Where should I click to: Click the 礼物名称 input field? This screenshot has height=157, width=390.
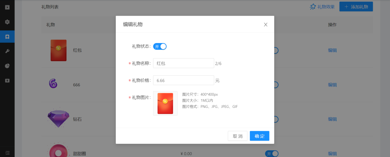tap(183, 63)
